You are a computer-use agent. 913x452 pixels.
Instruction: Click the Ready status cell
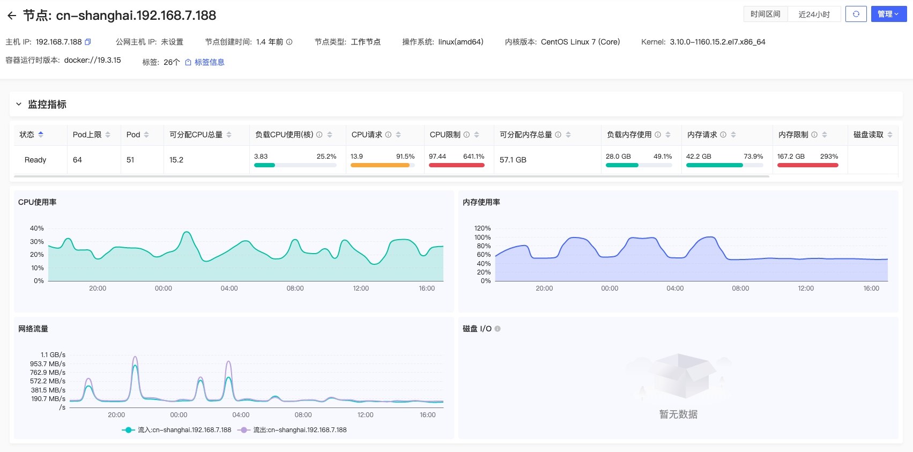click(x=35, y=160)
